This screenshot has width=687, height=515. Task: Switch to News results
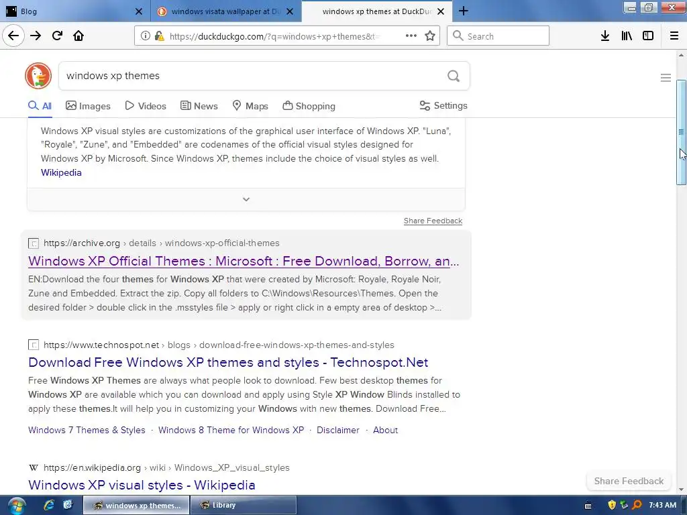coord(199,106)
